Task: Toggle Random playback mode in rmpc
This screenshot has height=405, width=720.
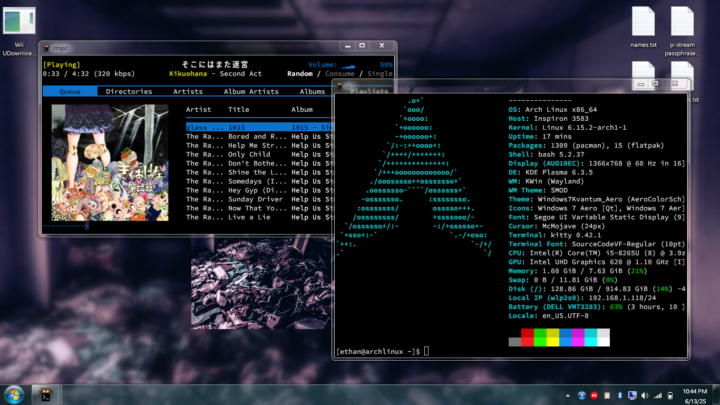Action: point(300,74)
